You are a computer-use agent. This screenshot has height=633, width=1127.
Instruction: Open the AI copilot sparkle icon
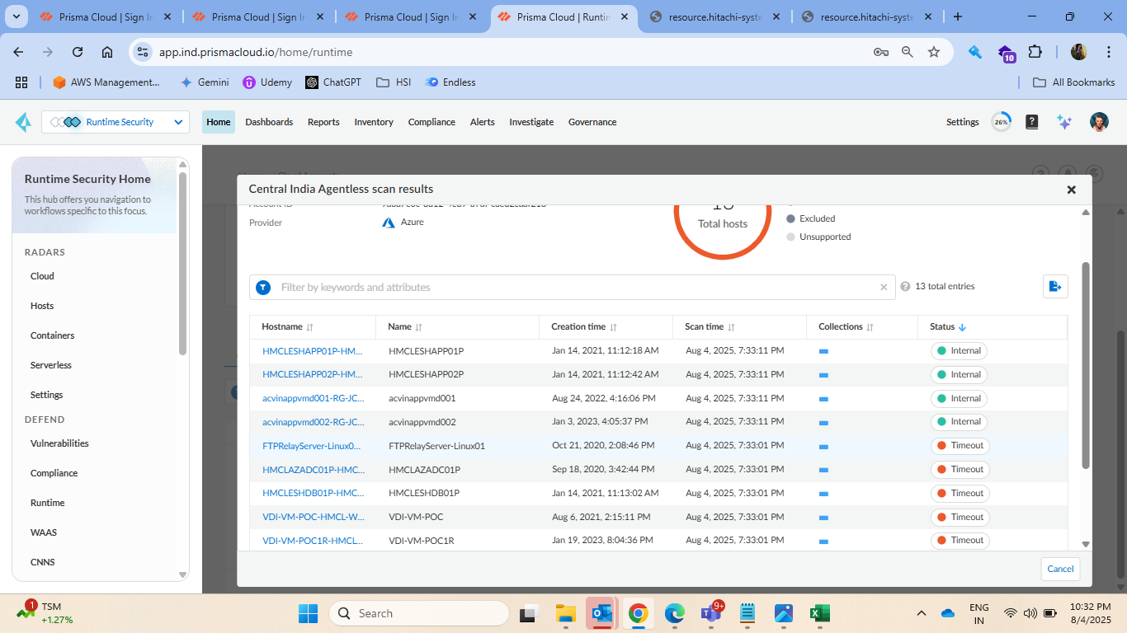[1064, 122]
